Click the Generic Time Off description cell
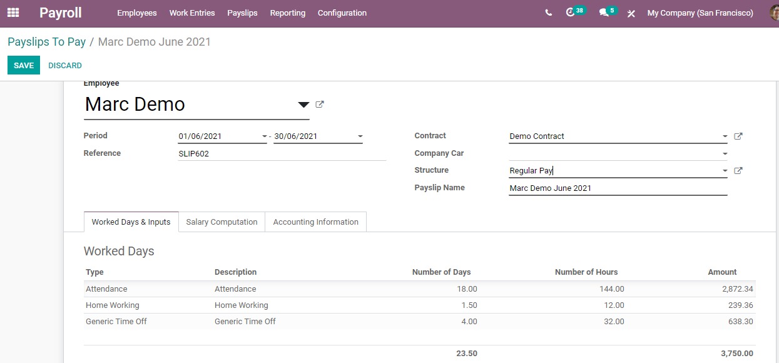 [245, 322]
